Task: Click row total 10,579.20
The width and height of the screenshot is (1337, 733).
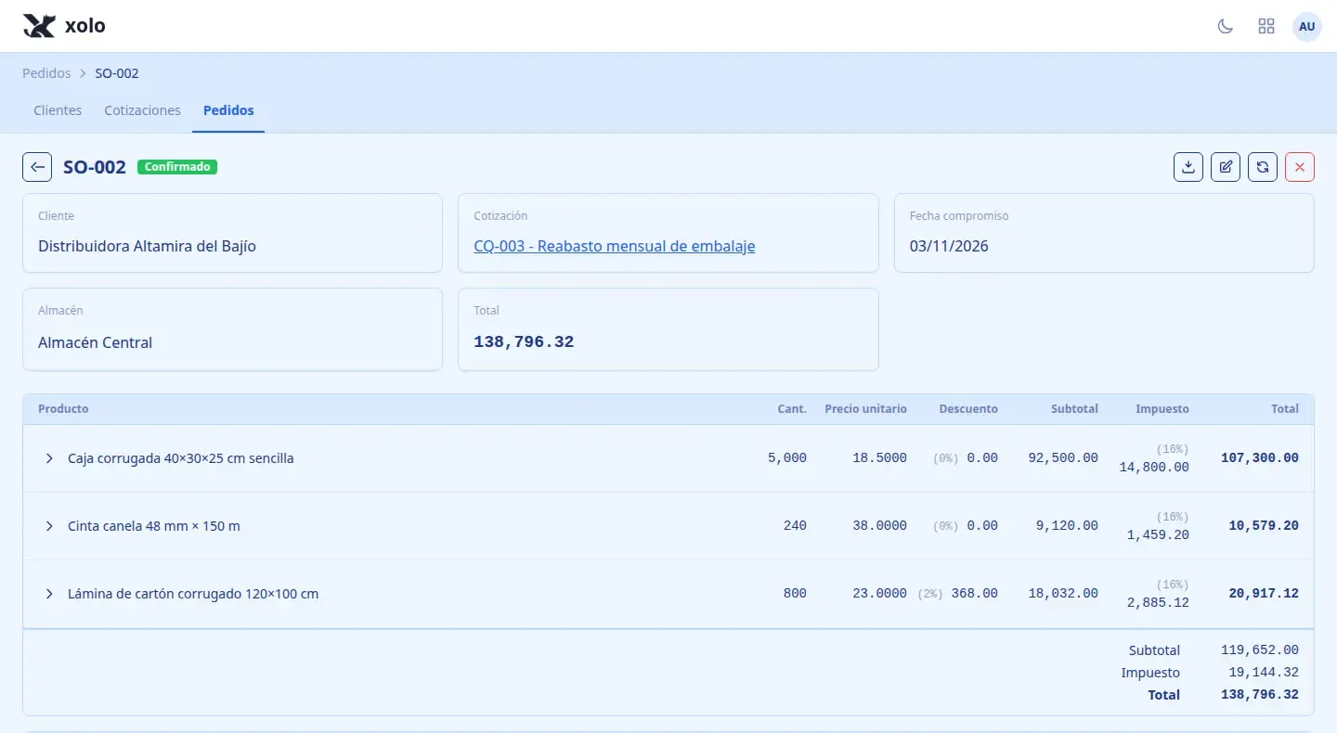Action: [x=1264, y=525]
